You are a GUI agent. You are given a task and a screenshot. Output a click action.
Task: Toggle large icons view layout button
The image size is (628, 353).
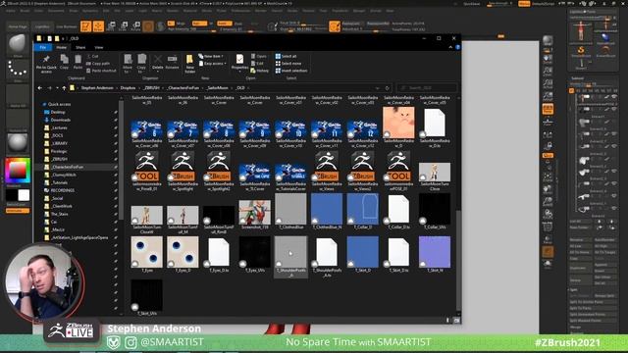(x=456, y=321)
